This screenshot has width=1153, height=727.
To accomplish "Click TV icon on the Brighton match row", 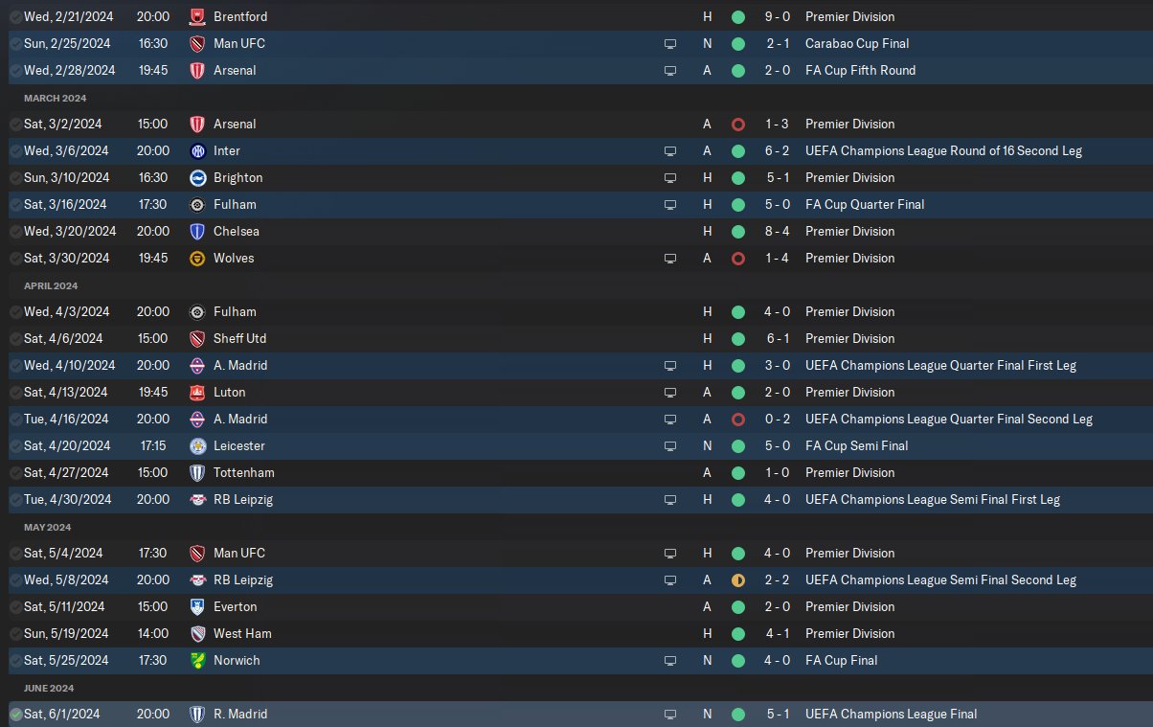I will 670,178.
